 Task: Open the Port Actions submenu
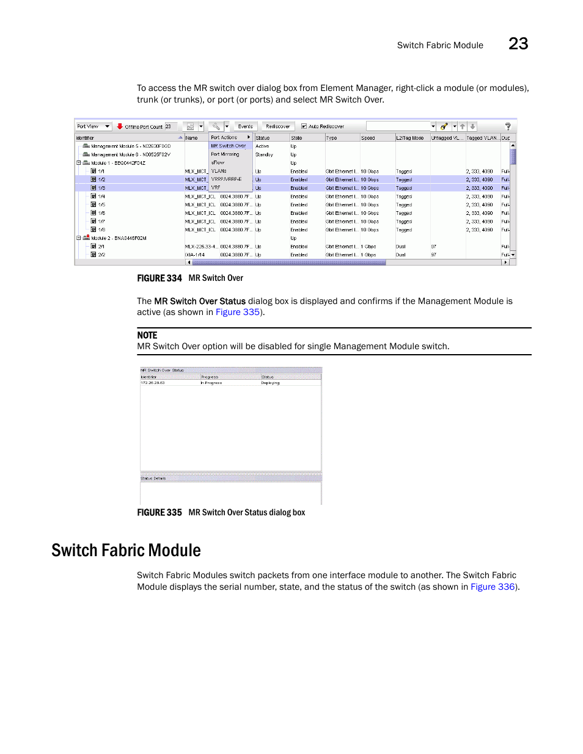click(230, 137)
